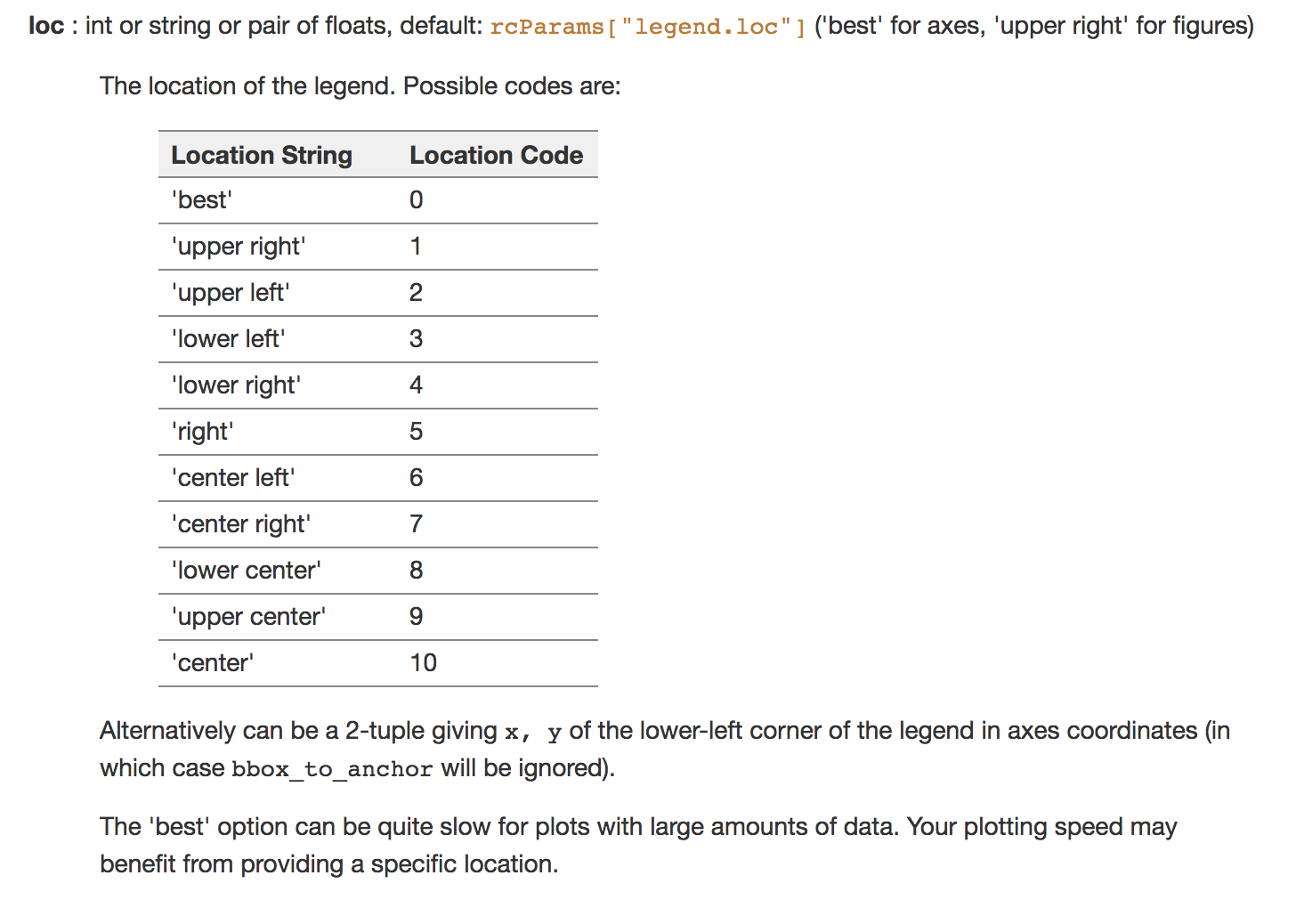Click location code 10 in table
This screenshot has width=1296, height=908.
point(424,663)
